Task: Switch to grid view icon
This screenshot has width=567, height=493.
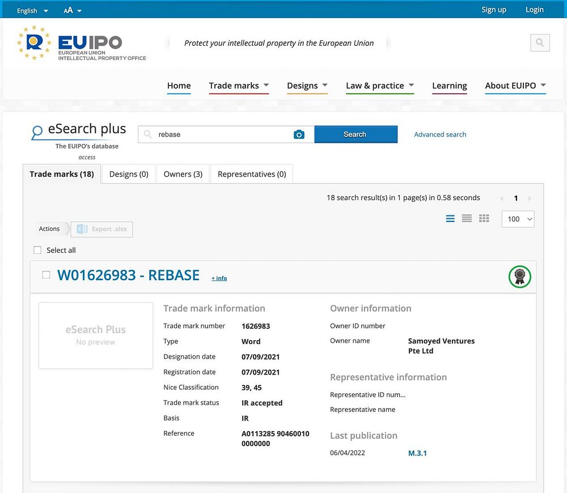Action: pos(484,219)
